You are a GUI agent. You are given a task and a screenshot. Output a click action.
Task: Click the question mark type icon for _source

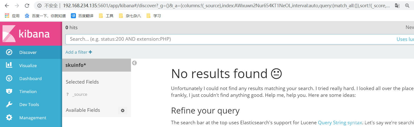tap(67, 94)
